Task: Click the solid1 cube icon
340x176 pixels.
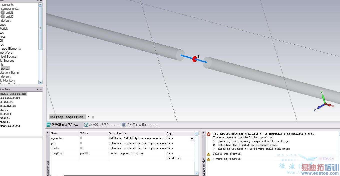Action: pyautogui.click(x=3, y=12)
